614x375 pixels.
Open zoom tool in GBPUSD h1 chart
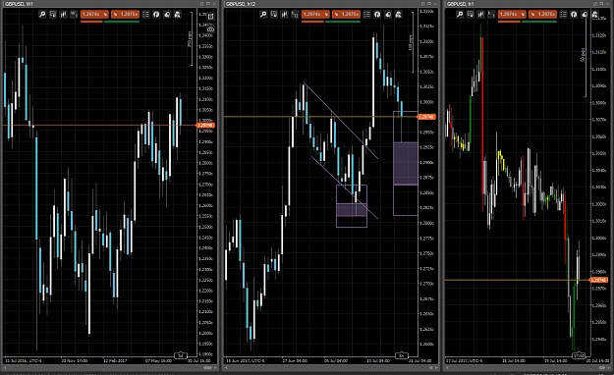[460, 15]
